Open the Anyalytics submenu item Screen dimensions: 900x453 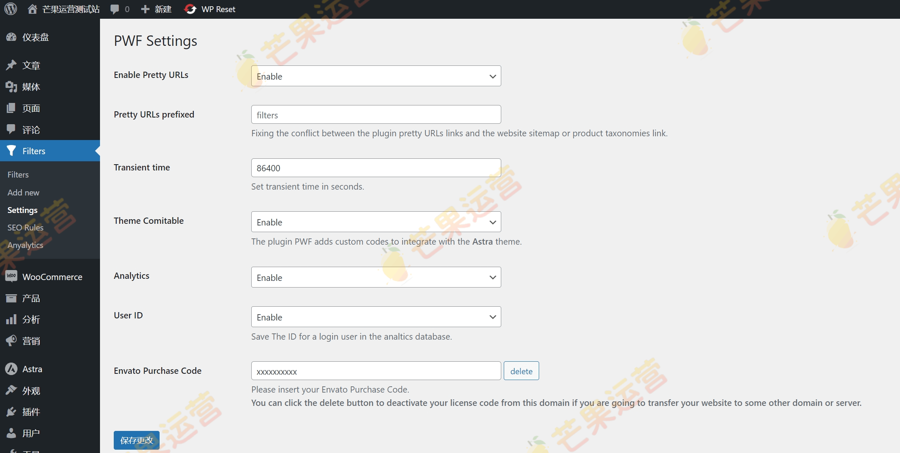pyautogui.click(x=25, y=245)
